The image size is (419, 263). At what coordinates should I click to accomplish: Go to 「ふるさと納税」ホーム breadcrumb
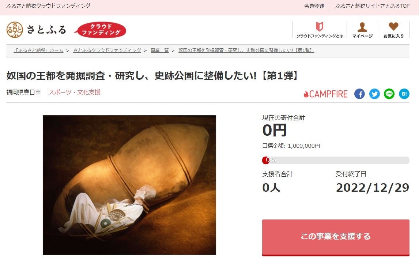pyautogui.click(x=38, y=50)
